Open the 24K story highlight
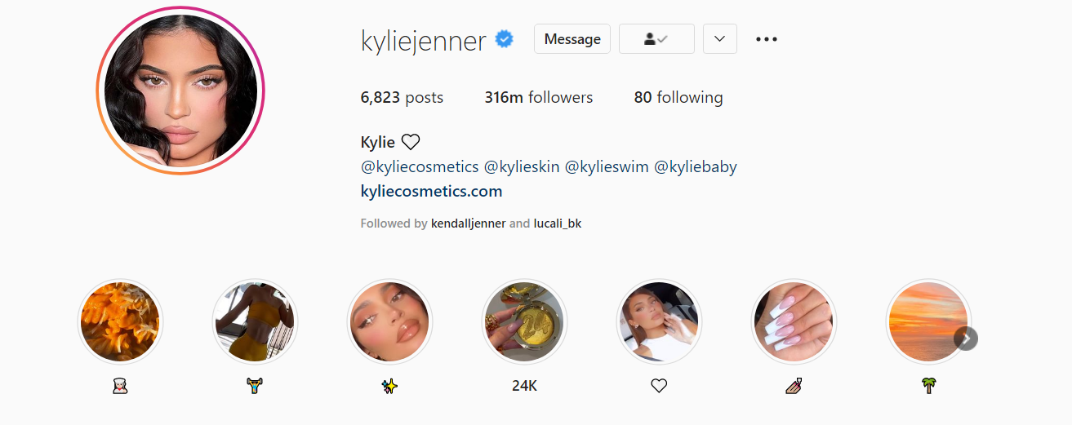This screenshot has height=425, width=1072. click(524, 321)
